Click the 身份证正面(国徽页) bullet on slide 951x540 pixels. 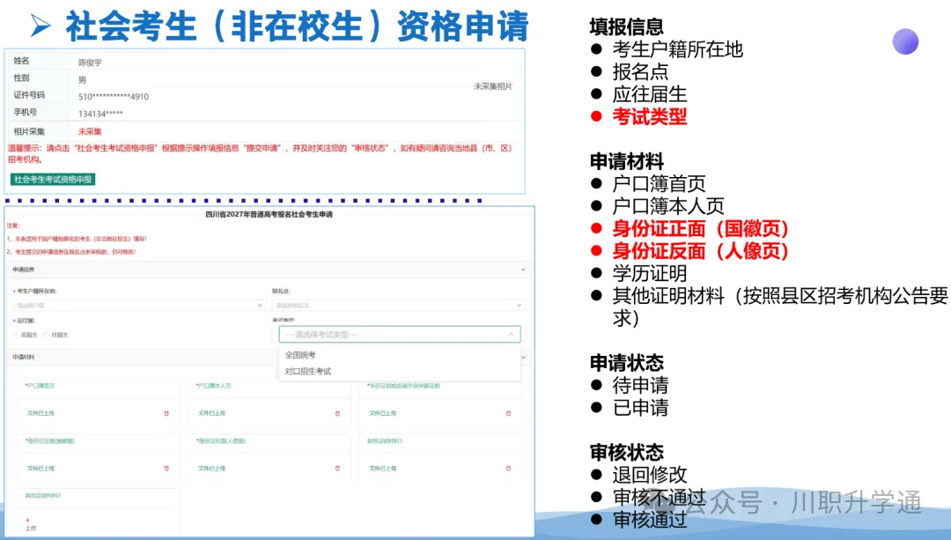pyautogui.click(x=700, y=229)
